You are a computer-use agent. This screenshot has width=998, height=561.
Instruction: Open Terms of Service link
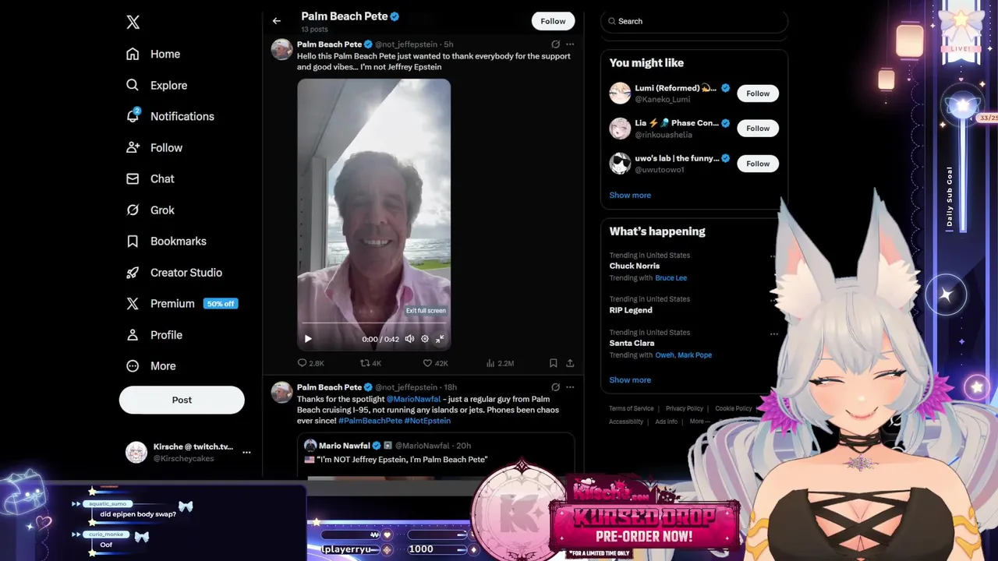coord(632,408)
